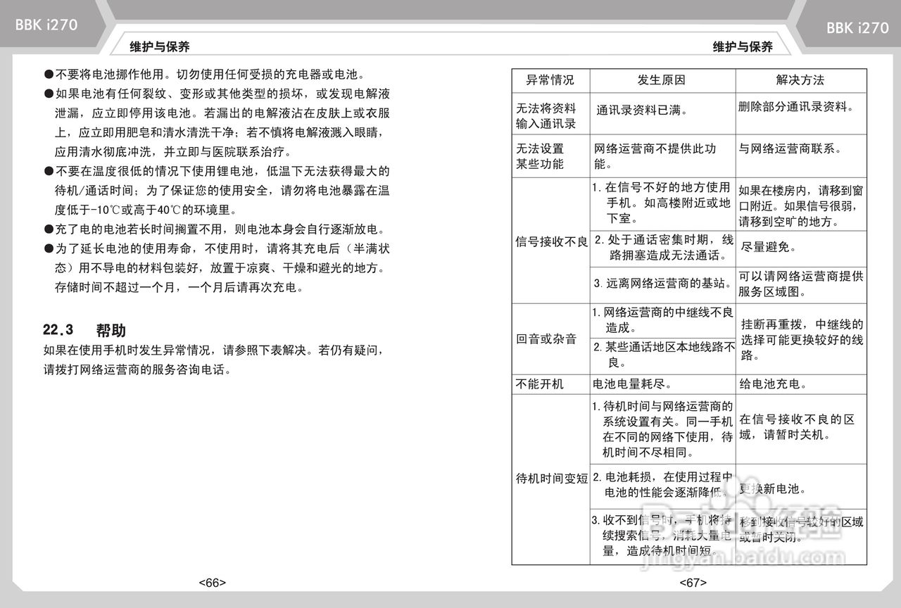Click the right 'BBK i270' header label
The height and width of the screenshot is (608, 901).
(857, 27)
